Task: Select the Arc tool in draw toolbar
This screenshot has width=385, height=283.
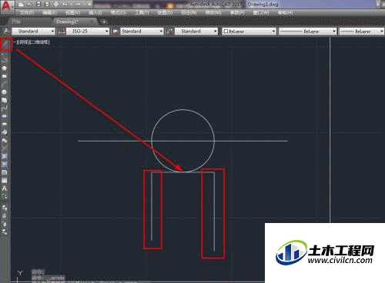Action: 5,84
